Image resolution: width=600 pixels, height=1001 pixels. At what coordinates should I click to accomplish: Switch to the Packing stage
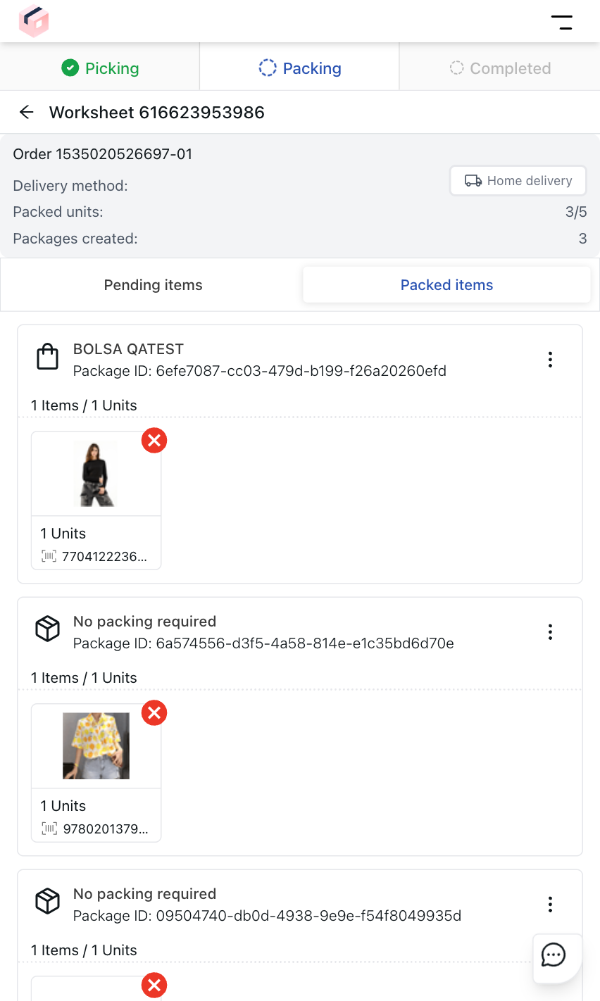pos(299,68)
